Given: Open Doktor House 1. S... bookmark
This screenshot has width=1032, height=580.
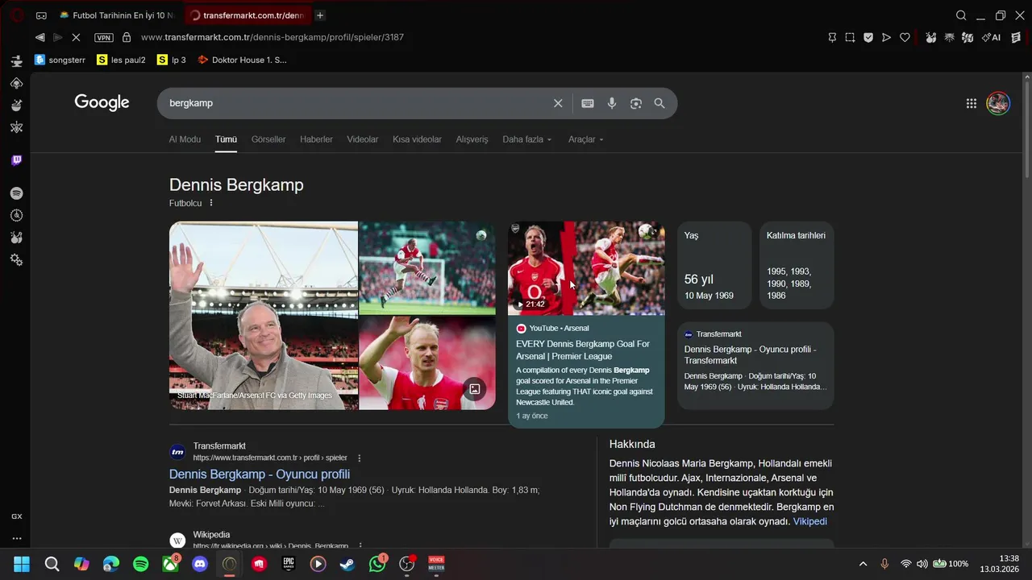Looking at the screenshot, I should pos(242,60).
